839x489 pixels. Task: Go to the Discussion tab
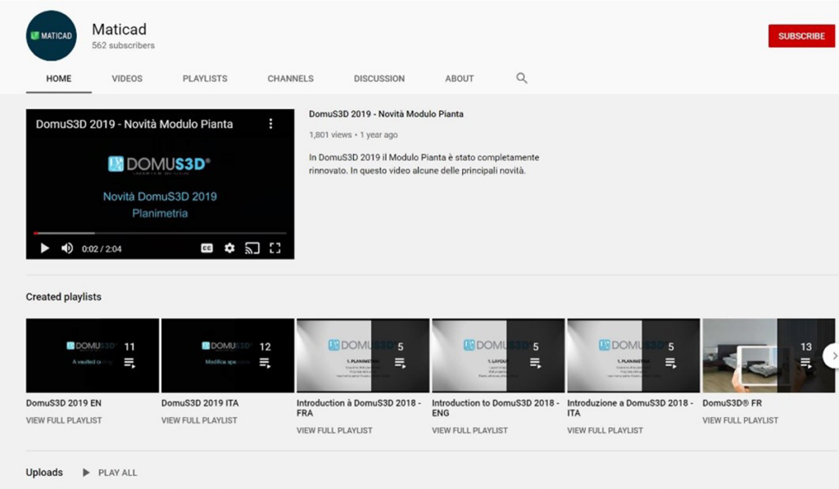[x=379, y=79]
